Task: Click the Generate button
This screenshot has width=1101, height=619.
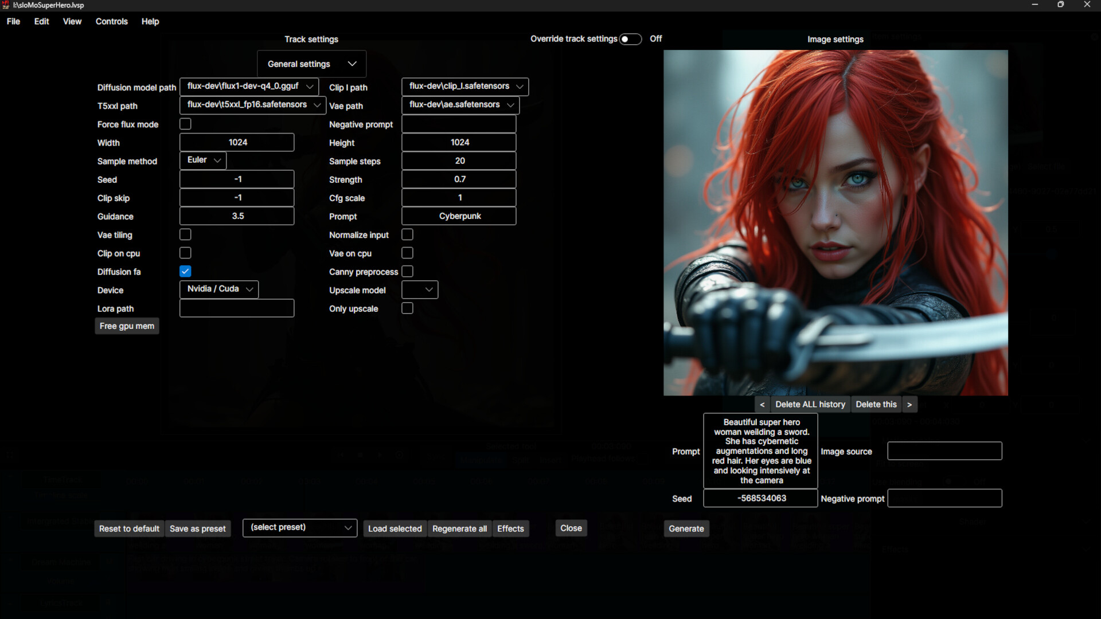Action: pos(686,528)
